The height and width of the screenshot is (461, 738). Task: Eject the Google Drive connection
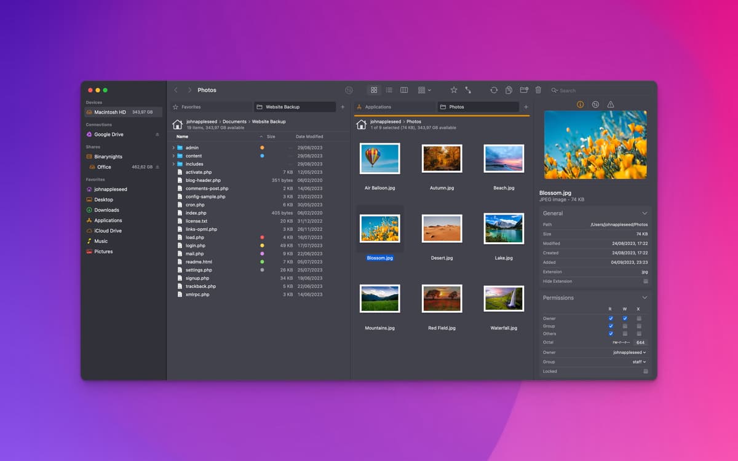click(x=157, y=135)
